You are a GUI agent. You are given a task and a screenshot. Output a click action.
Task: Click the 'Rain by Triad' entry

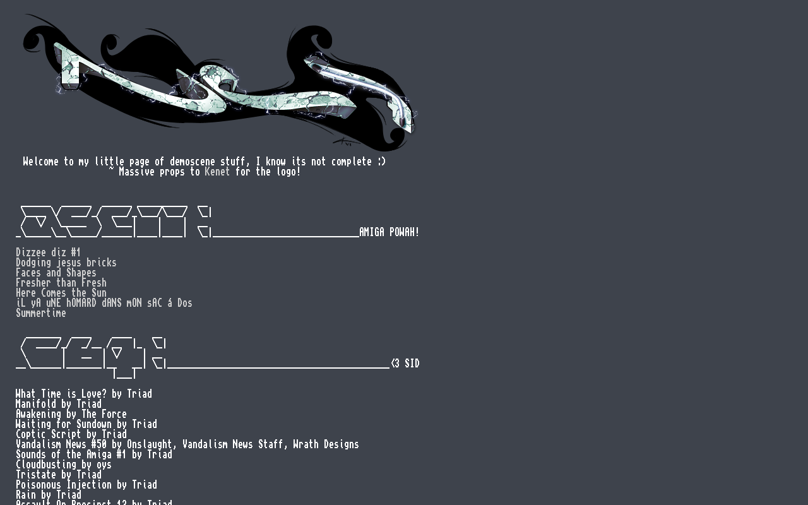(x=49, y=495)
